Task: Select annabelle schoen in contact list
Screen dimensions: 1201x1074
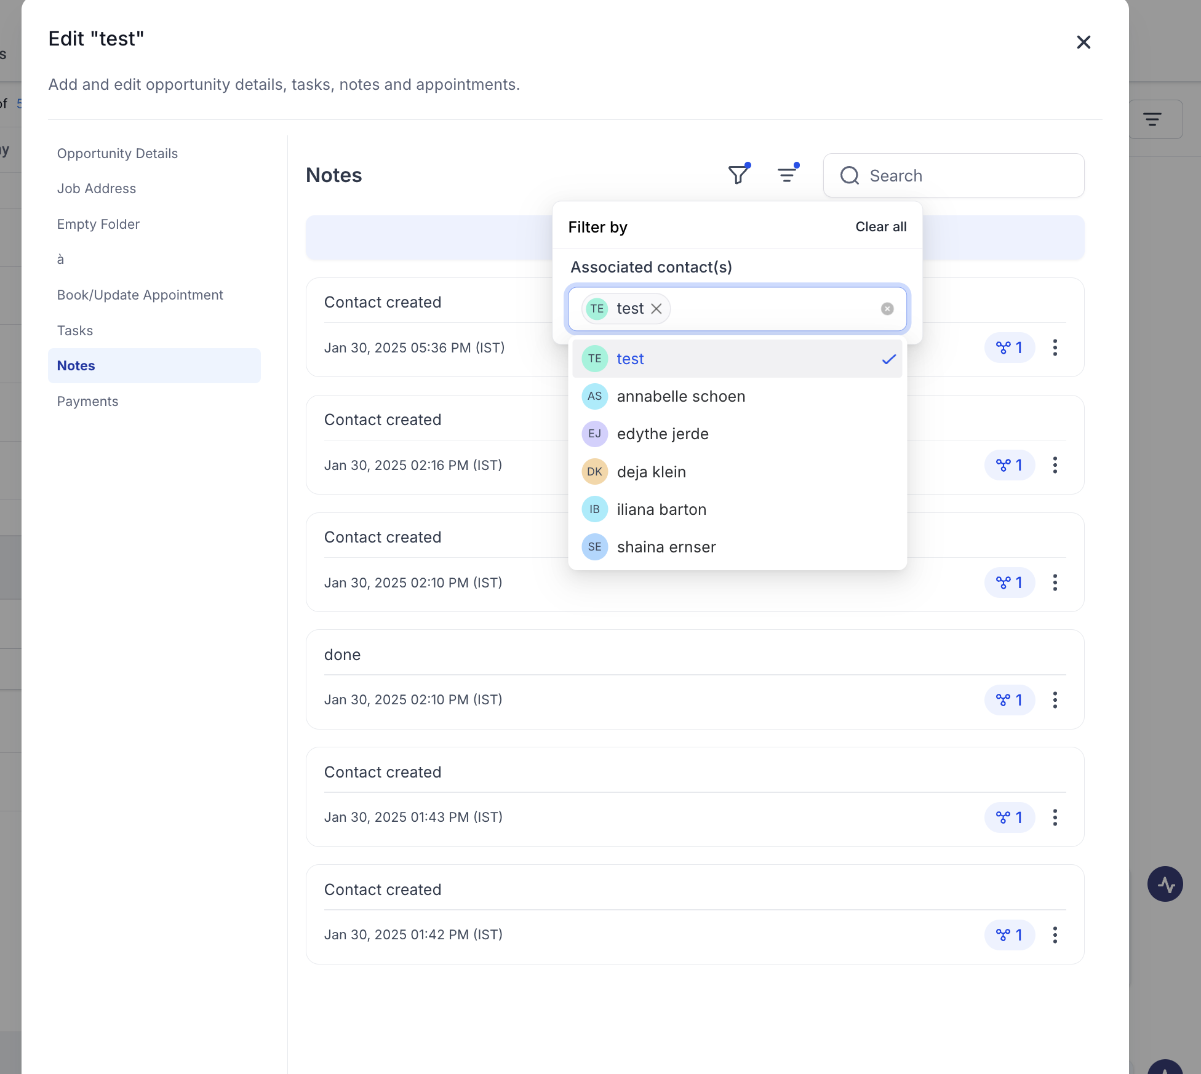Action: [x=680, y=397]
